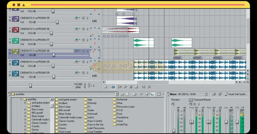
Task: Stop the timeline playback
Action: pyautogui.click(x=136, y=87)
